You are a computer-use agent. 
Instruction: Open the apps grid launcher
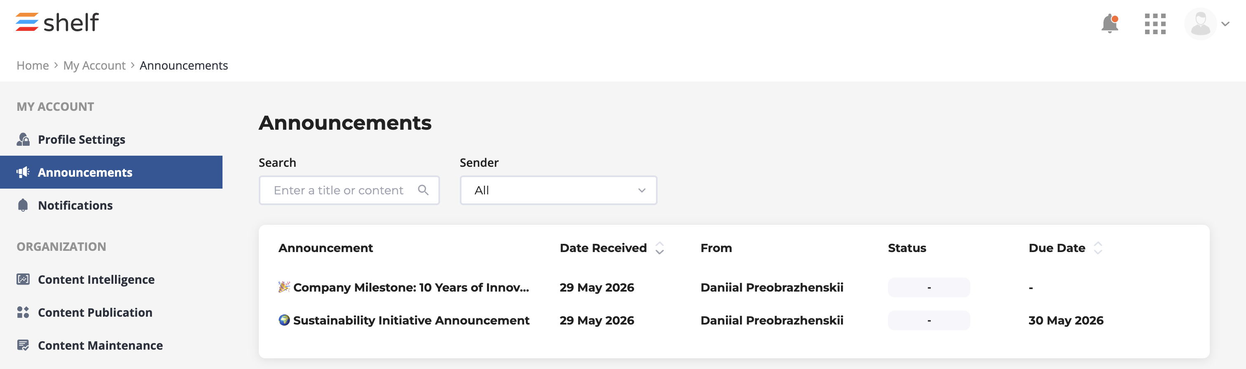pos(1155,24)
